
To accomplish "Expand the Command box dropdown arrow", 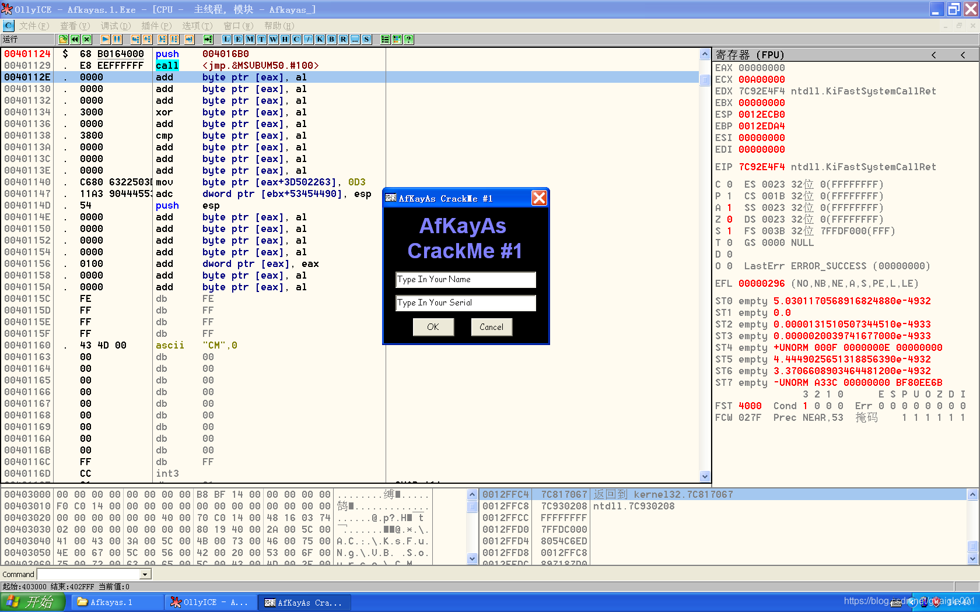I will (146, 574).
